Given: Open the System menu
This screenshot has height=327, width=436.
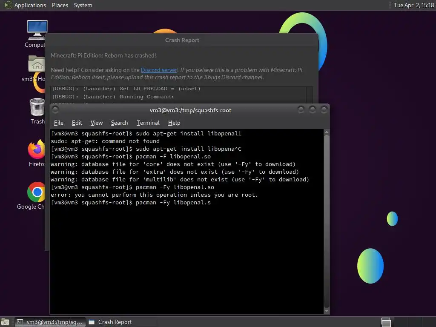Looking at the screenshot, I should (83, 5).
